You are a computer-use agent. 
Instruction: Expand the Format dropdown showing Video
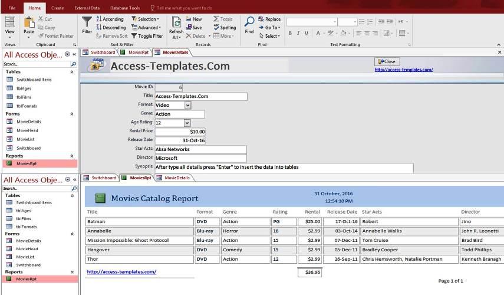coord(187,105)
